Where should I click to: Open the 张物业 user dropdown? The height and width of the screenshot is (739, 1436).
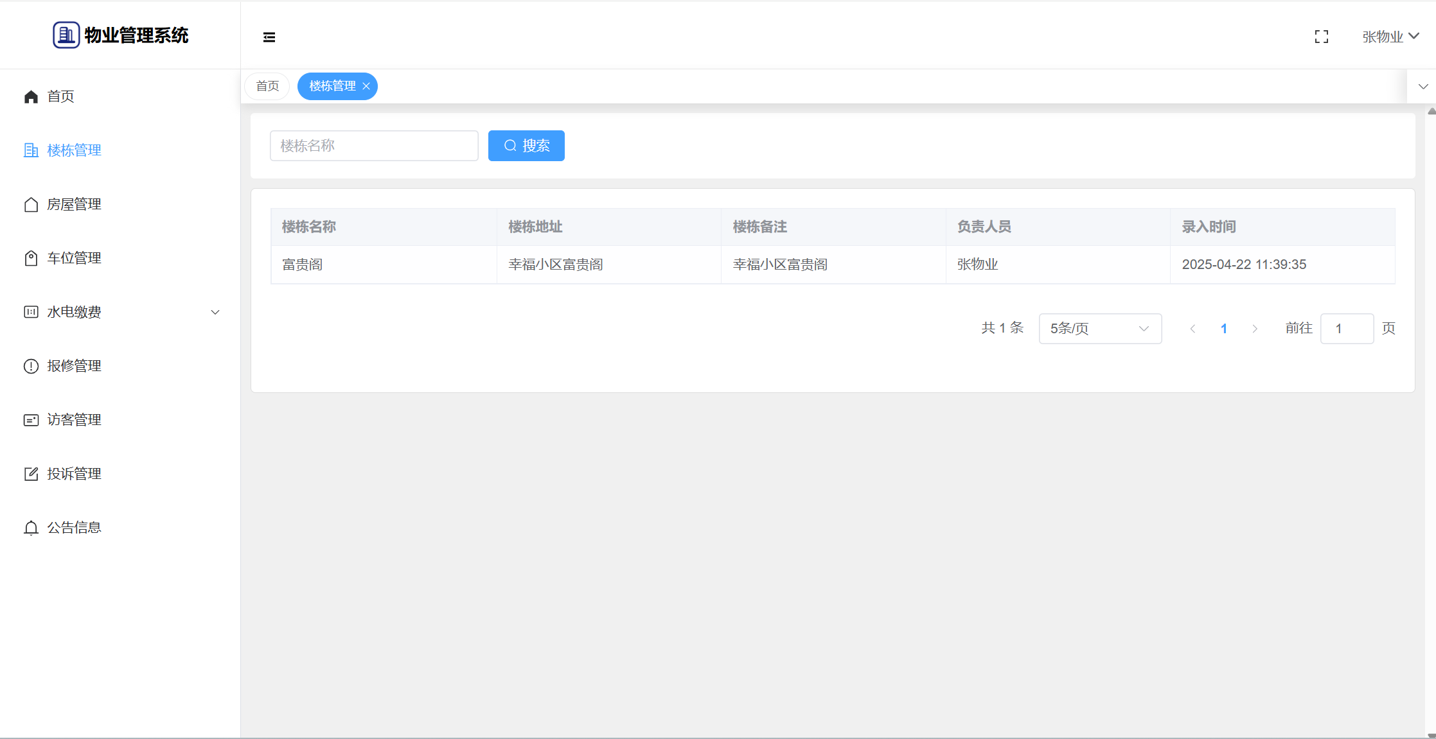[x=1390, y=37]
